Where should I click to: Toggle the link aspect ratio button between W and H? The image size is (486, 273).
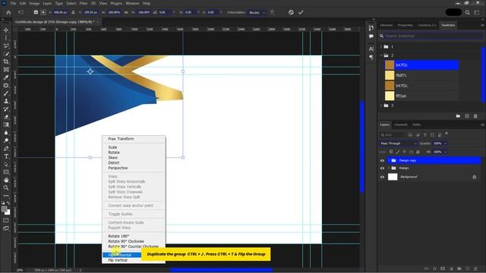coord(126,12)
